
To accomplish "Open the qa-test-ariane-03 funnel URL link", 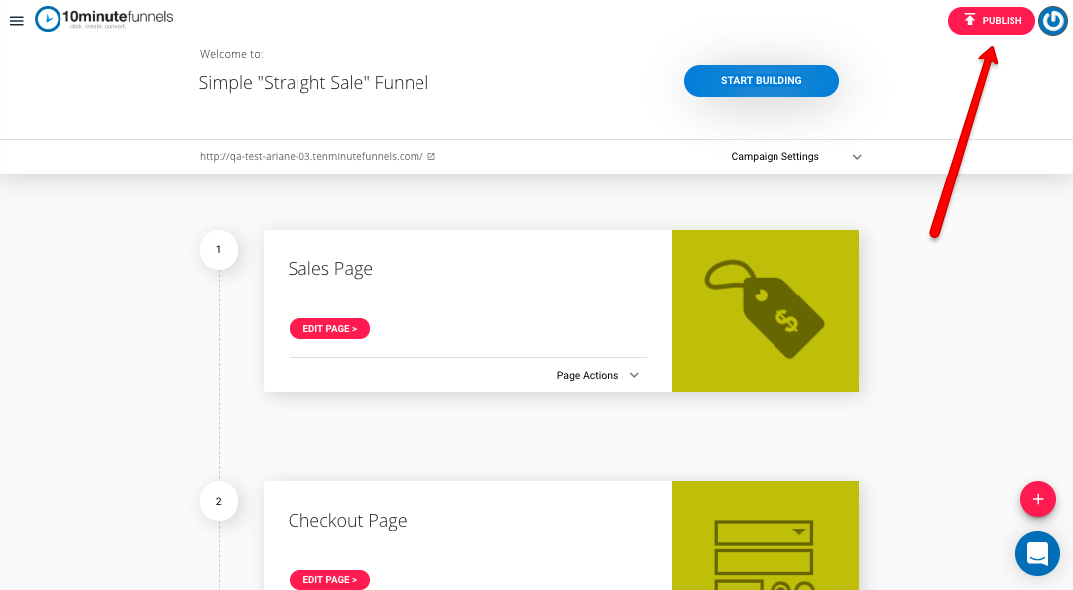I will [x=311, y=156].
